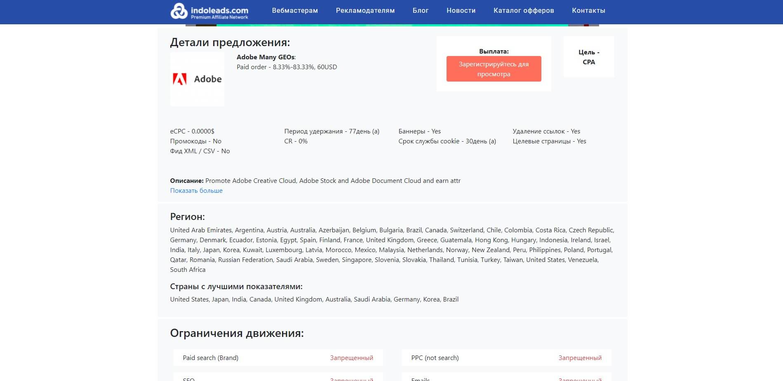Click the Описание label
The width and height of the screenshot is (783, 381).
(x=187, y=181)
